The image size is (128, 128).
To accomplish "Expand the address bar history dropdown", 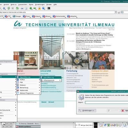I will pyautogui.click(x=116, y=12).
